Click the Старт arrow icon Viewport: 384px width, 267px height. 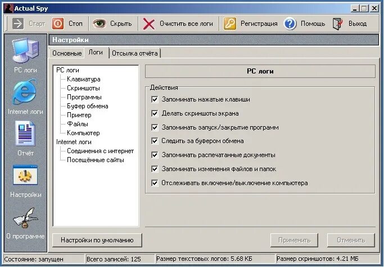[18, 24]
